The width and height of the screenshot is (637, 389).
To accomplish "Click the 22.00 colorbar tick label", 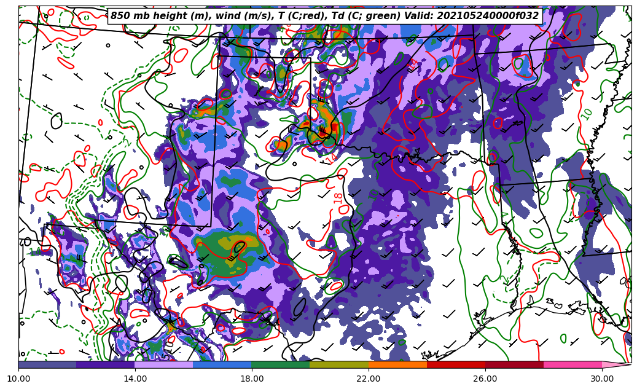I will pyautogui.click(x=369, y=379).
